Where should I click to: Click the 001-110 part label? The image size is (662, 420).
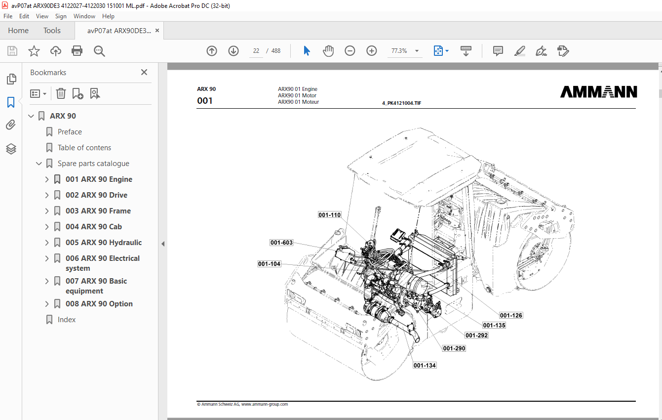[x=330, y=215]
